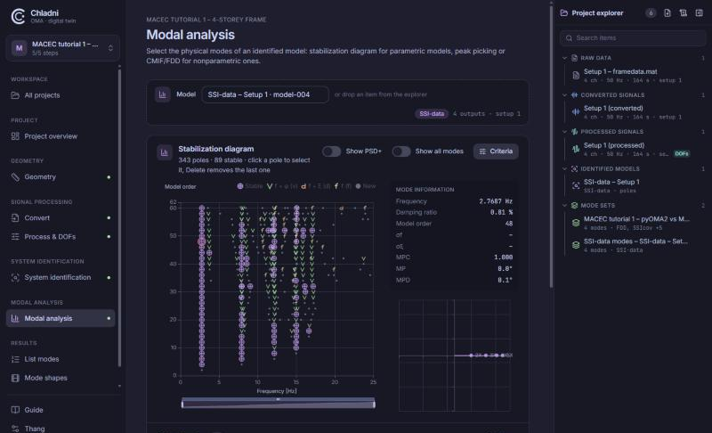Open the All projects folder icon

(x=15, y=95)
